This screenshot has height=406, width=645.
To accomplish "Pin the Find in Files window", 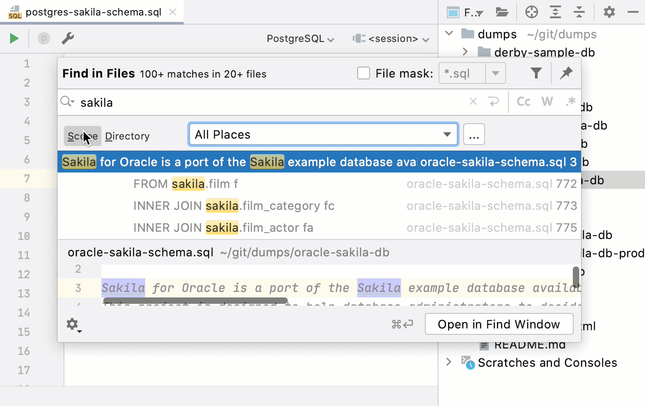I will pyautogui.click(x=566, y=73).
